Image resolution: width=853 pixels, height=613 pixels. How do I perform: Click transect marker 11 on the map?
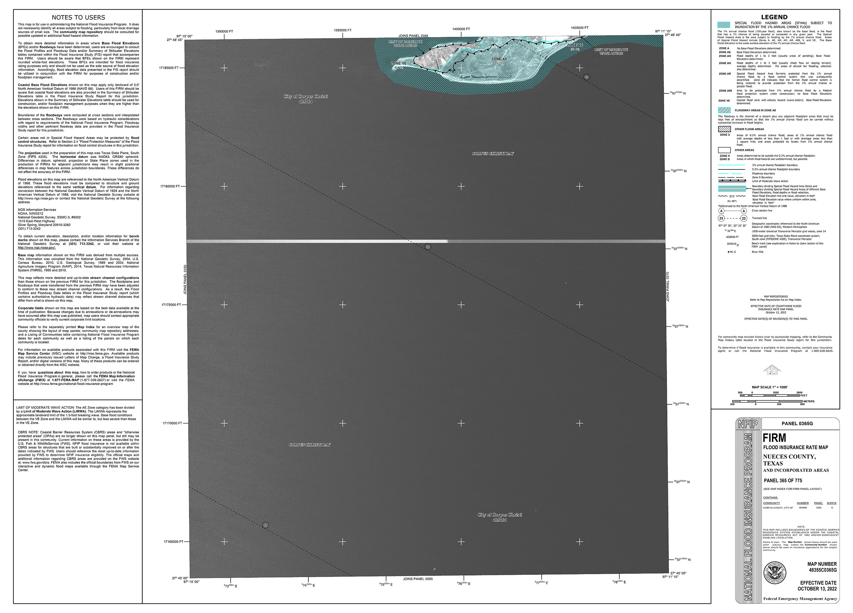click(x=266, y=525)
